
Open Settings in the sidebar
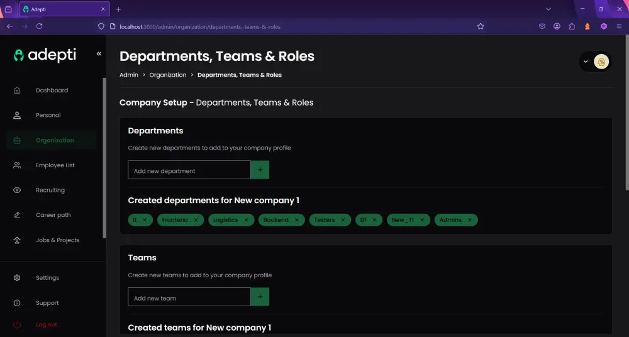pos(47,278)
